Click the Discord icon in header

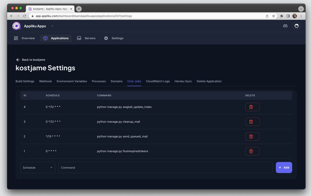285,26
